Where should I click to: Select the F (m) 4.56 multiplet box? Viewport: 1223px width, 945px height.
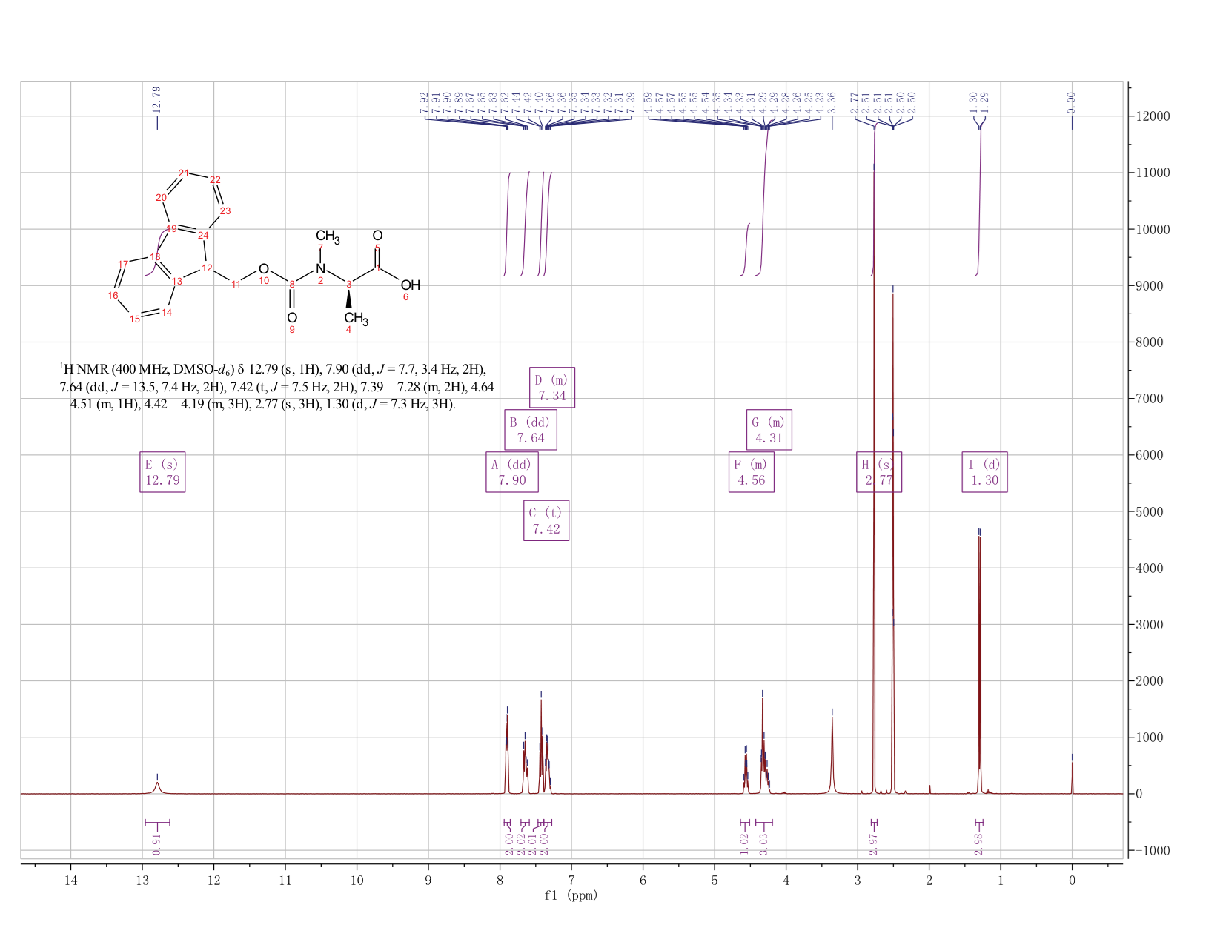tap(752, 472)
